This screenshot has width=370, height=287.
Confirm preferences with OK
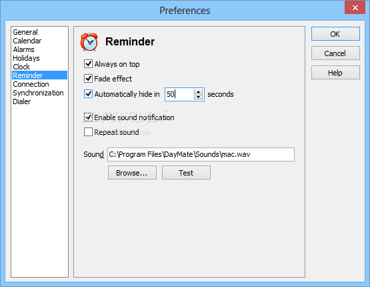tap(335, 34)
